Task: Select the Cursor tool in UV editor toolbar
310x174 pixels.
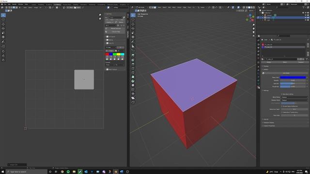Action: (3, 19)
